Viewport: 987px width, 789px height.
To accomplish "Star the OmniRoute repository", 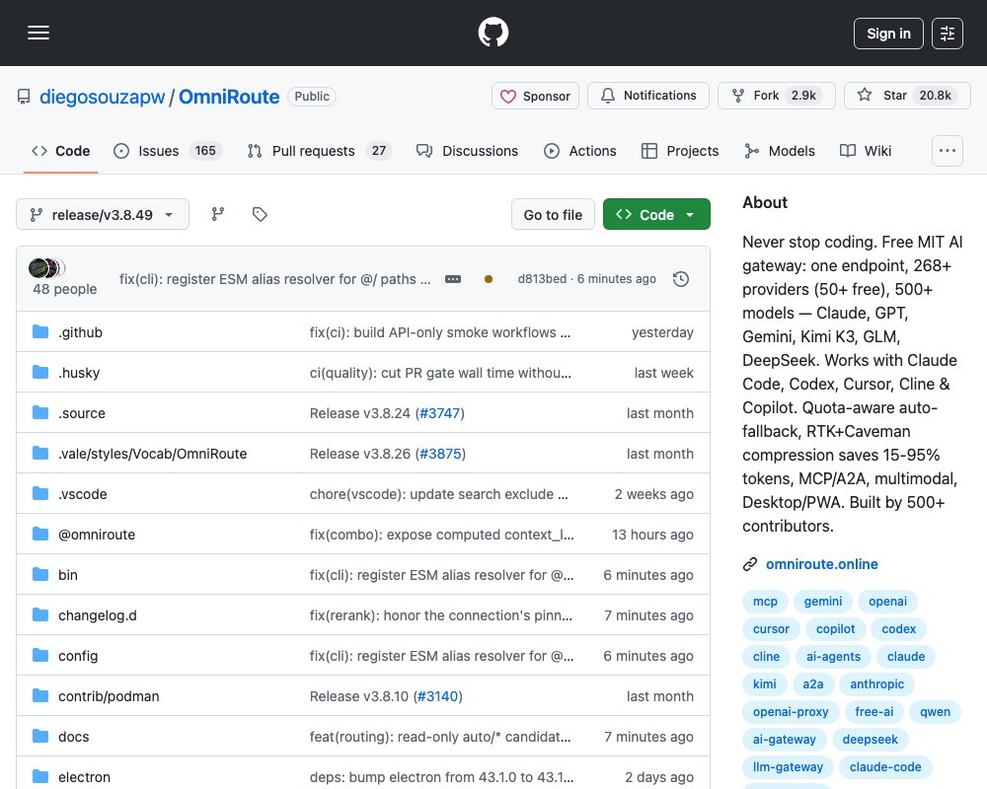I will click(x=907, y=96).
